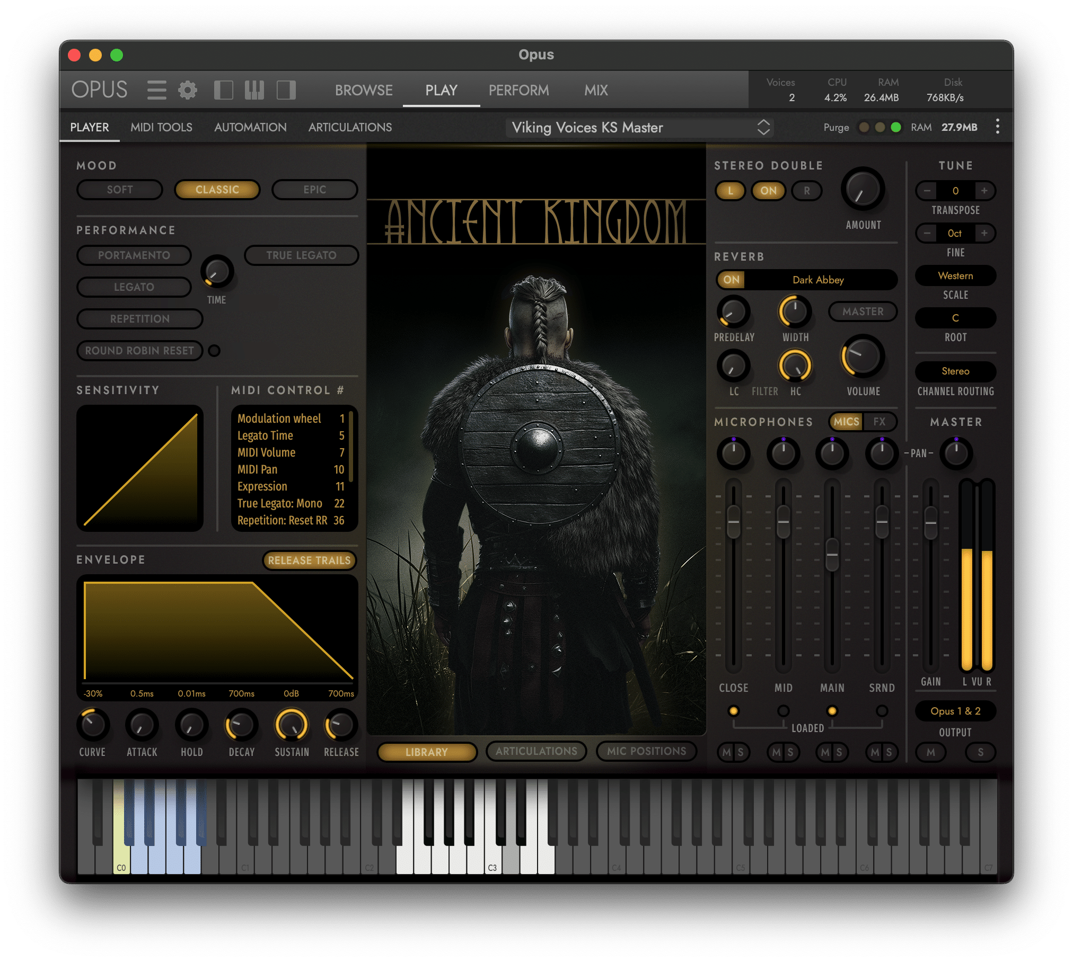The height and width of the screenshot is (962, 1073).
Task: Select the EPIC mood button
Action: click(x=315, y=190)
